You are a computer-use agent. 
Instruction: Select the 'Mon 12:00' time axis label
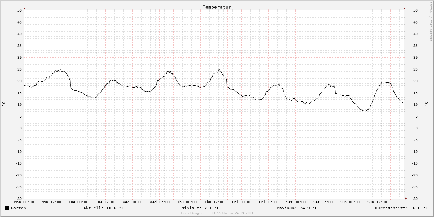(x=51, y=202)
